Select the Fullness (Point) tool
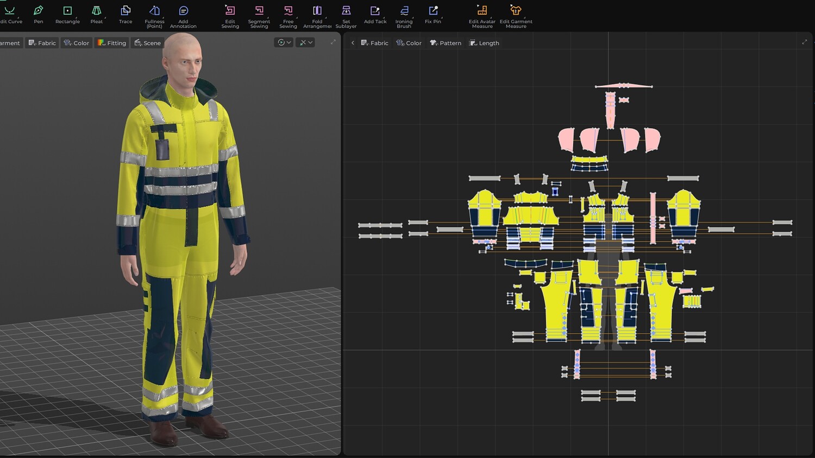Viewport: 815px width, 458px height. [x=154, y=17]
